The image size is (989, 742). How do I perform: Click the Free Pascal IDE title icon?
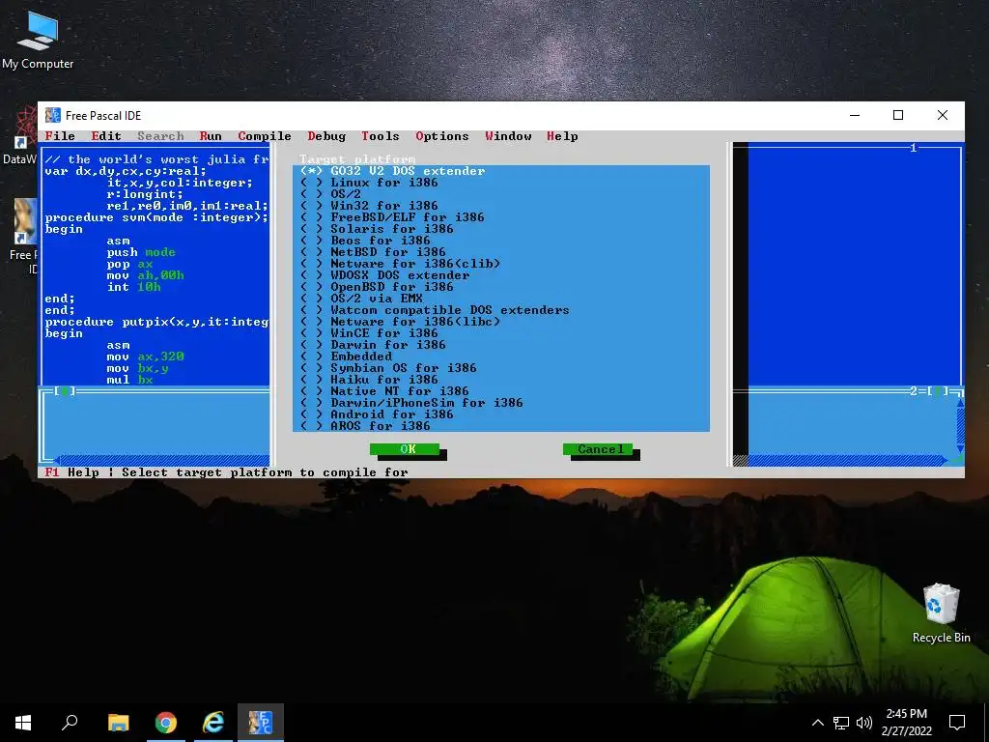[53, 115]
